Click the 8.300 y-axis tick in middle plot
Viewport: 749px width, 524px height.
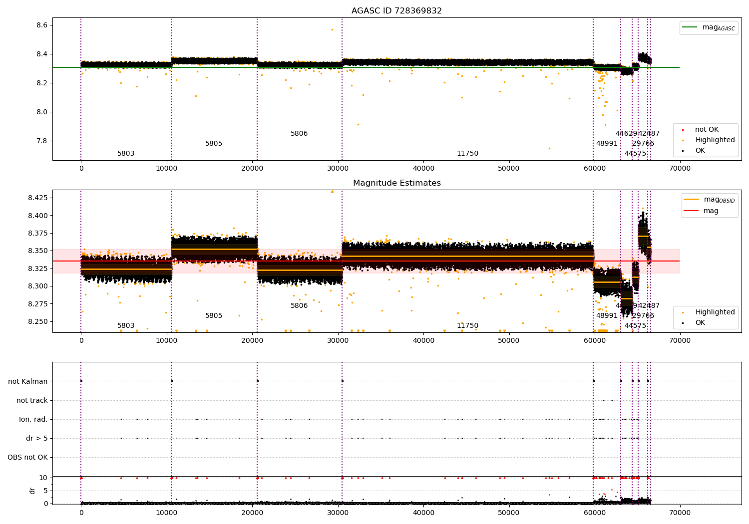click(x=38, y=286)
